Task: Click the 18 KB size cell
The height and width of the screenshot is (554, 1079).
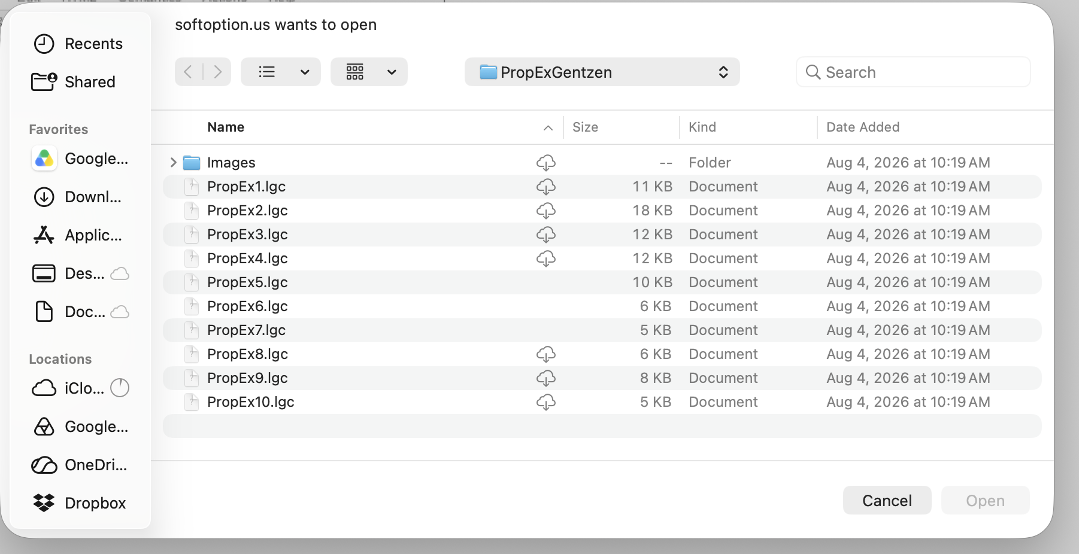Action: [x=653, y=211]
